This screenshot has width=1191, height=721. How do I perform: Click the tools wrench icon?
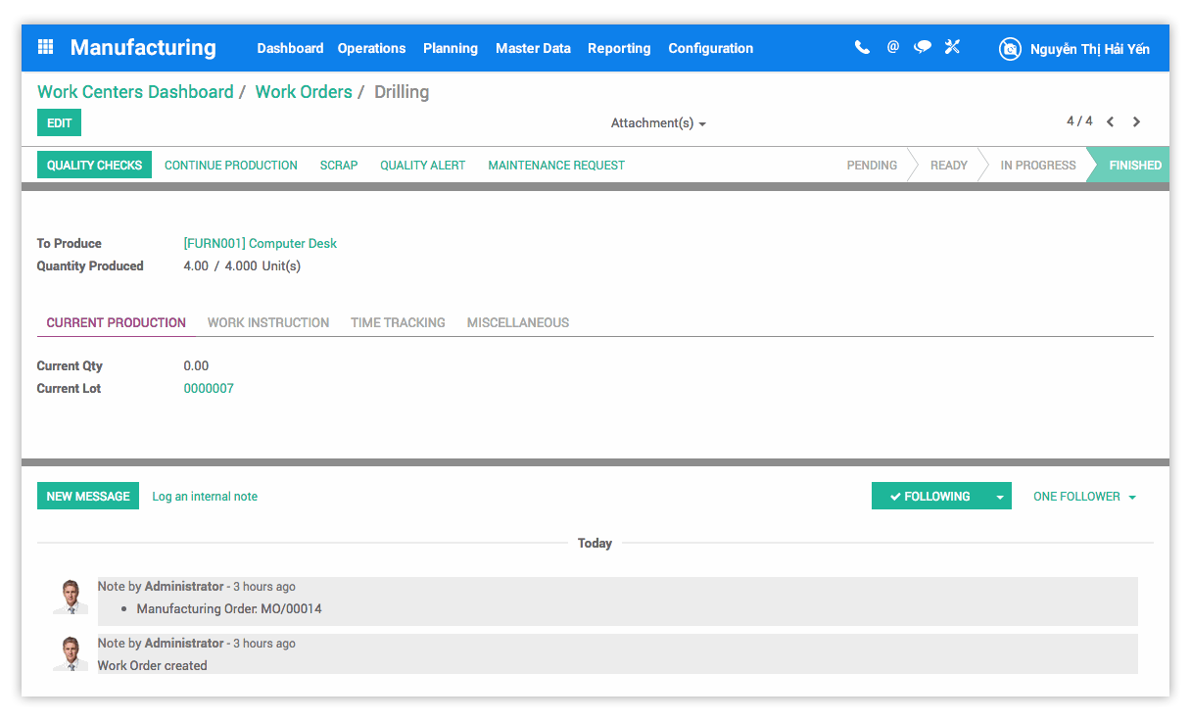point(952,47)
